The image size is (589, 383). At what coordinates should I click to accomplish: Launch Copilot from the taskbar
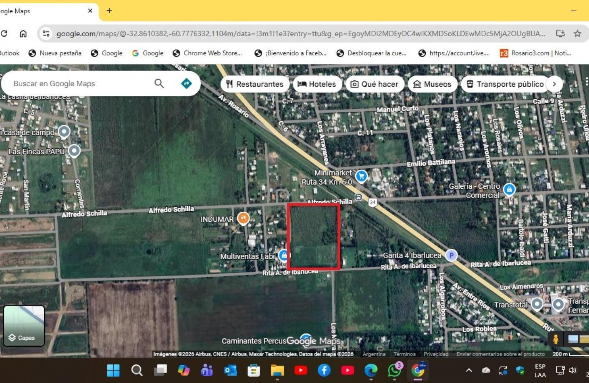[183, 370]
